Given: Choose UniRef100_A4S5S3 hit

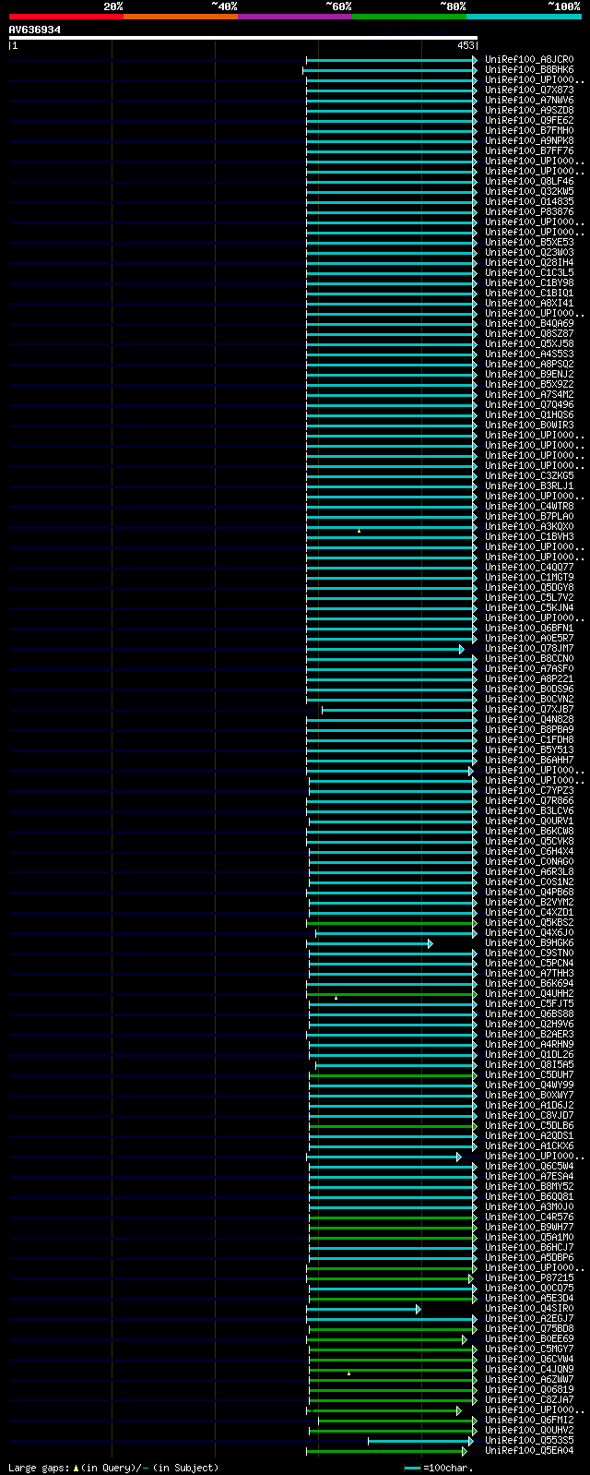Looking at the screenshot, I should click(x=529, y=354).
